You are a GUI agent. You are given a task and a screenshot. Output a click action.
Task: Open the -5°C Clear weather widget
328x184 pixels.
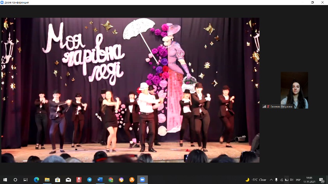256,180
